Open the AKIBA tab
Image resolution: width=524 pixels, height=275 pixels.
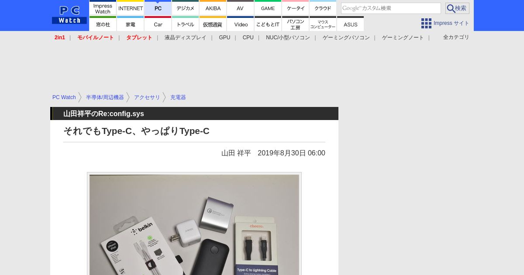(213, 8)
